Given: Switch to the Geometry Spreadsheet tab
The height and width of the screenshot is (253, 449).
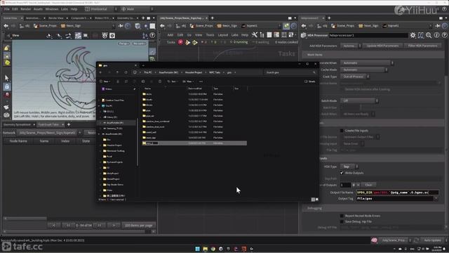Looking at the screenshot, I should 17,124.
